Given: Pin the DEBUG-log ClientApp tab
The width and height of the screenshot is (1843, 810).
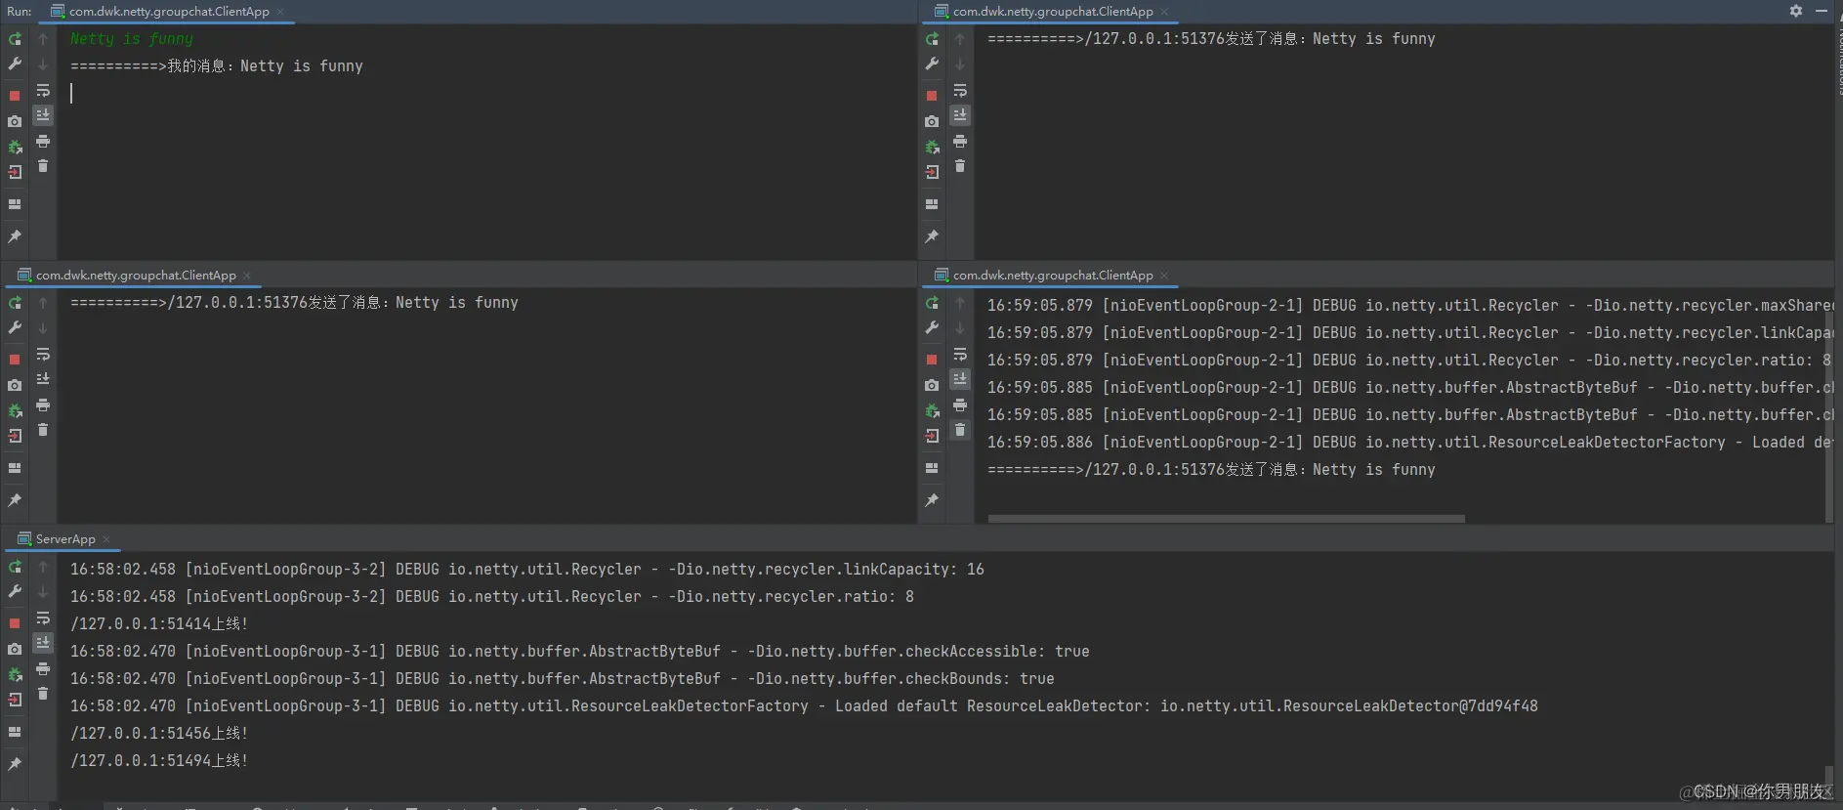Looking at the screenshot, I should coord(932,500).
